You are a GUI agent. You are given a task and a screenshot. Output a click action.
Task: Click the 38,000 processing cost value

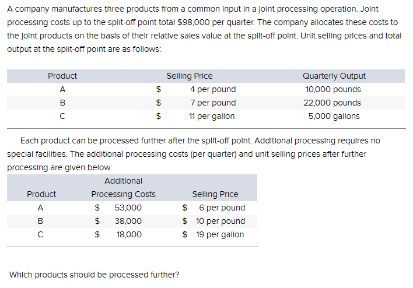tap(128, 221)
